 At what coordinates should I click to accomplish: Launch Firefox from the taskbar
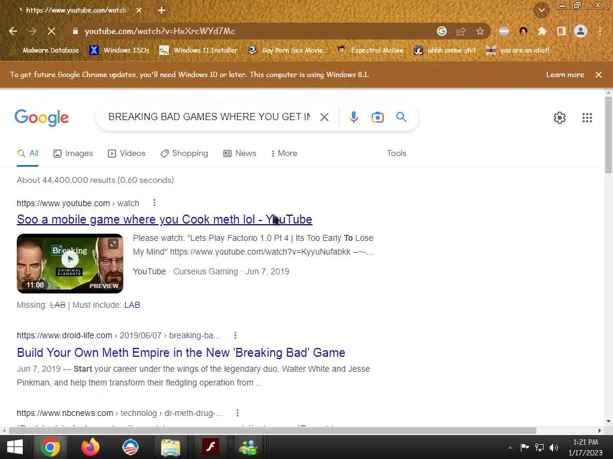[x=90, y=447]
